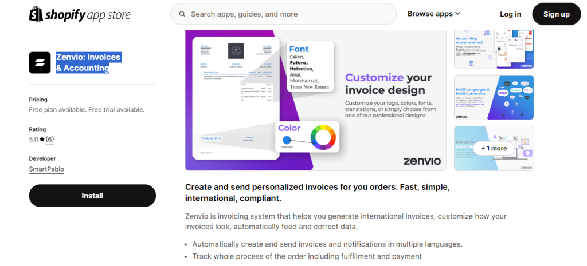
Task: Open the Accounting under one roof thumbnail
Action: pos(494,49)
